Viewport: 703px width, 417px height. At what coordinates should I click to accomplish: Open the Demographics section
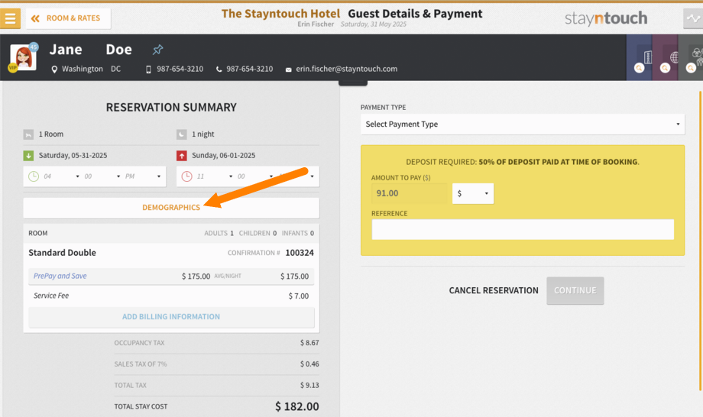[x=171, y=208]
